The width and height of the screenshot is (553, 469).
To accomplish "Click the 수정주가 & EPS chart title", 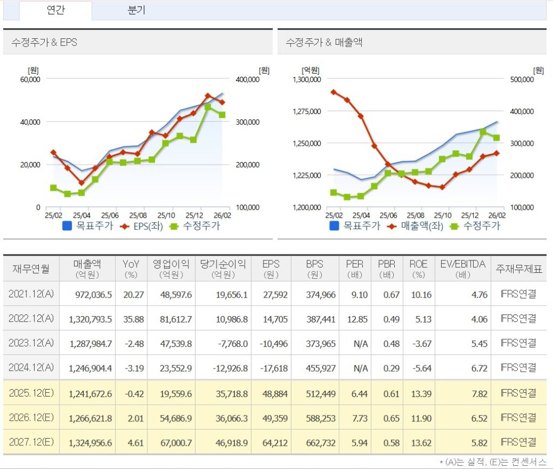I will tap(44, 42).
